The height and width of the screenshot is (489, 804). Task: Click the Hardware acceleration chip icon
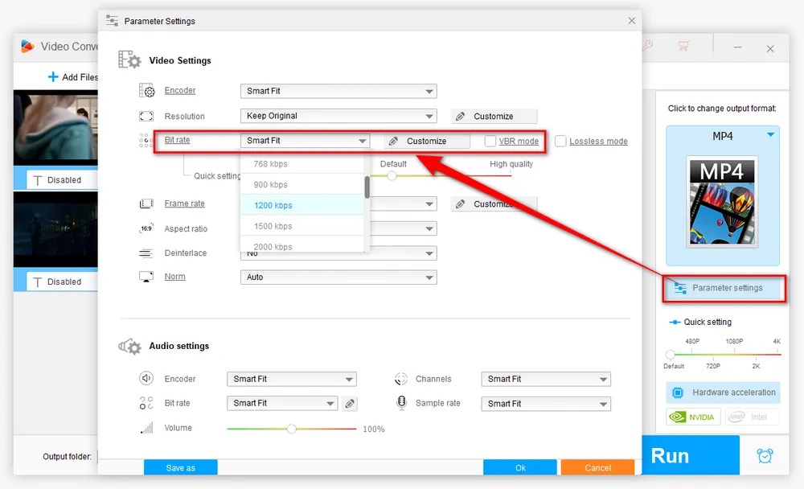tap(677, 392)
